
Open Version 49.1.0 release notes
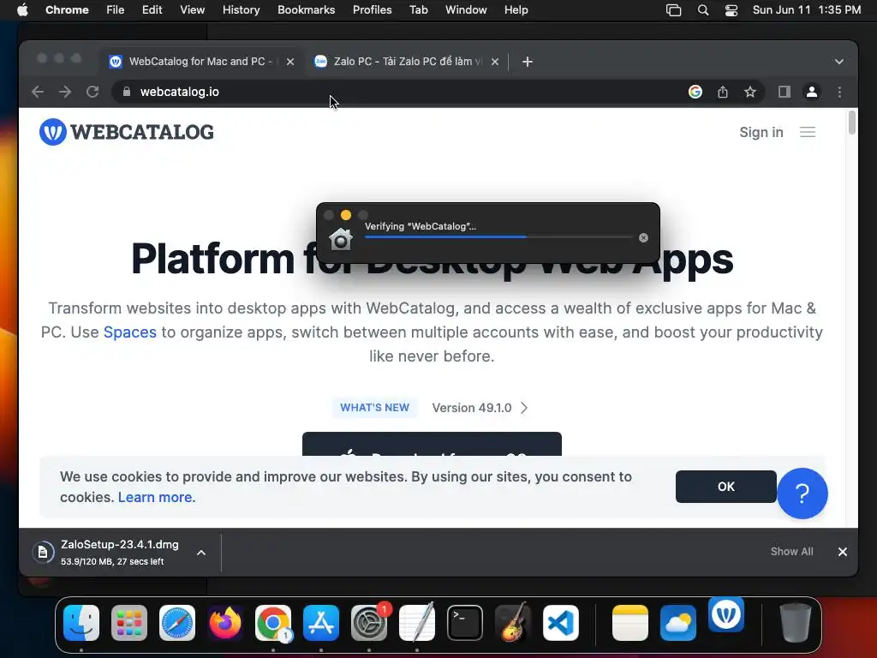pos(480,408)
